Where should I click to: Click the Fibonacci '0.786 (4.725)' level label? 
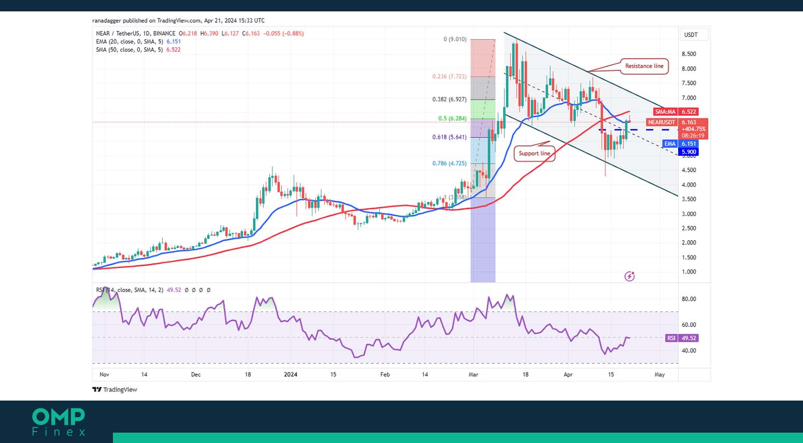click(449, 164)
